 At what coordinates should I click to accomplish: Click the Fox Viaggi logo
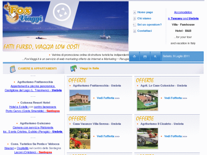[x=23, y=13]
